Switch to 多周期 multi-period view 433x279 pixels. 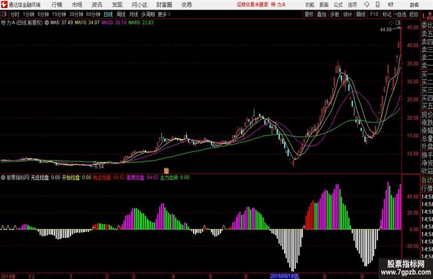[148, 14]
